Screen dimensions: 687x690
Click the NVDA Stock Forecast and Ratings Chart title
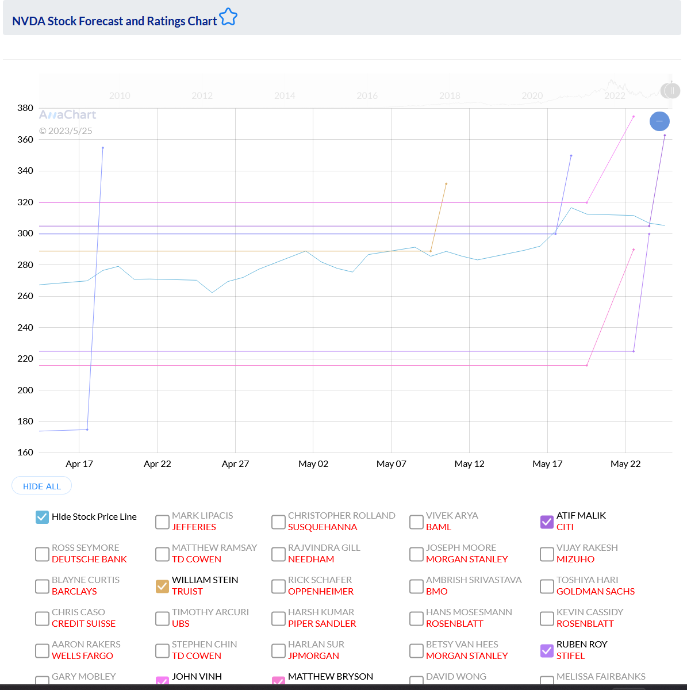coord(114,21)
